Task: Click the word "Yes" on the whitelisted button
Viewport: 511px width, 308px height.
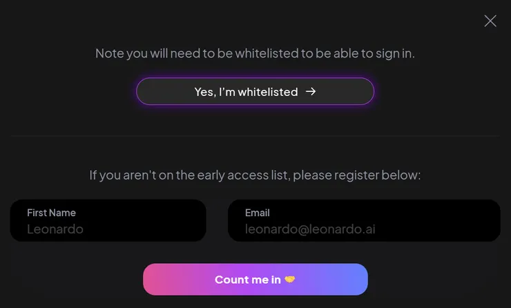Action: [x=204, y=91]
